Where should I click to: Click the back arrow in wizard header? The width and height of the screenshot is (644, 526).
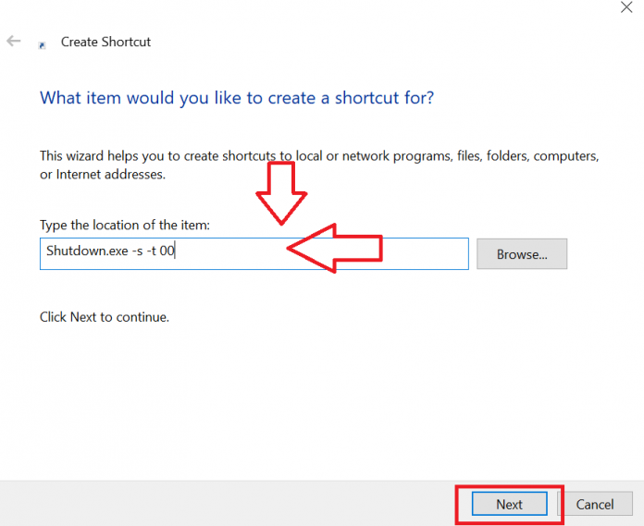coord(14,42)
